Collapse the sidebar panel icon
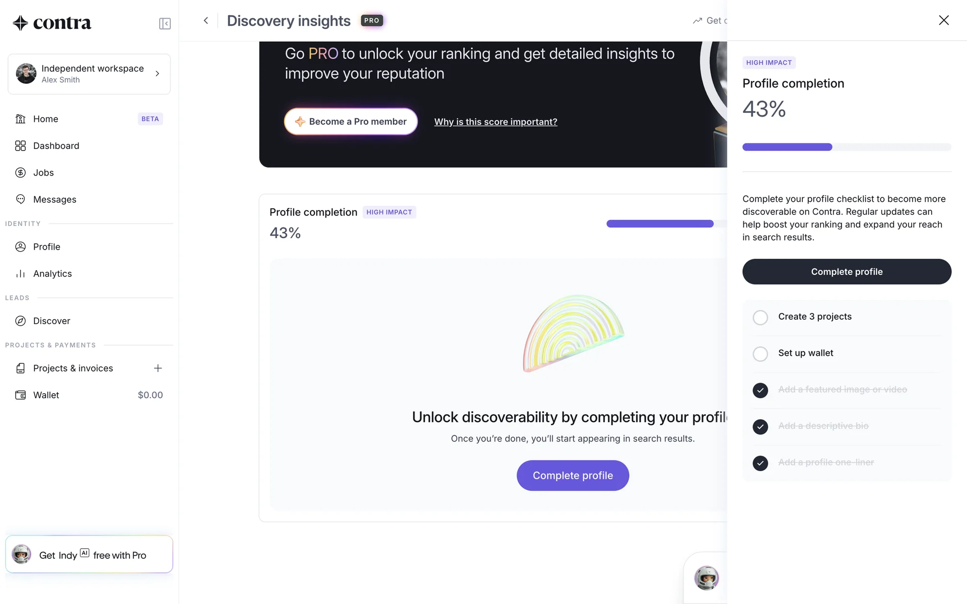This screenshot has height=604, width=967. (x=165, y=24)
